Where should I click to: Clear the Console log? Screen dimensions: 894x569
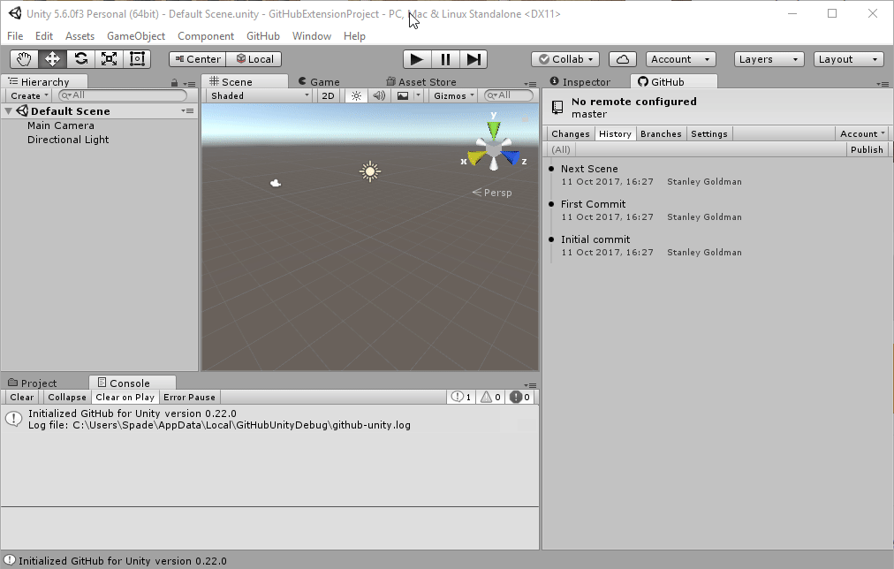pos(22,397)
